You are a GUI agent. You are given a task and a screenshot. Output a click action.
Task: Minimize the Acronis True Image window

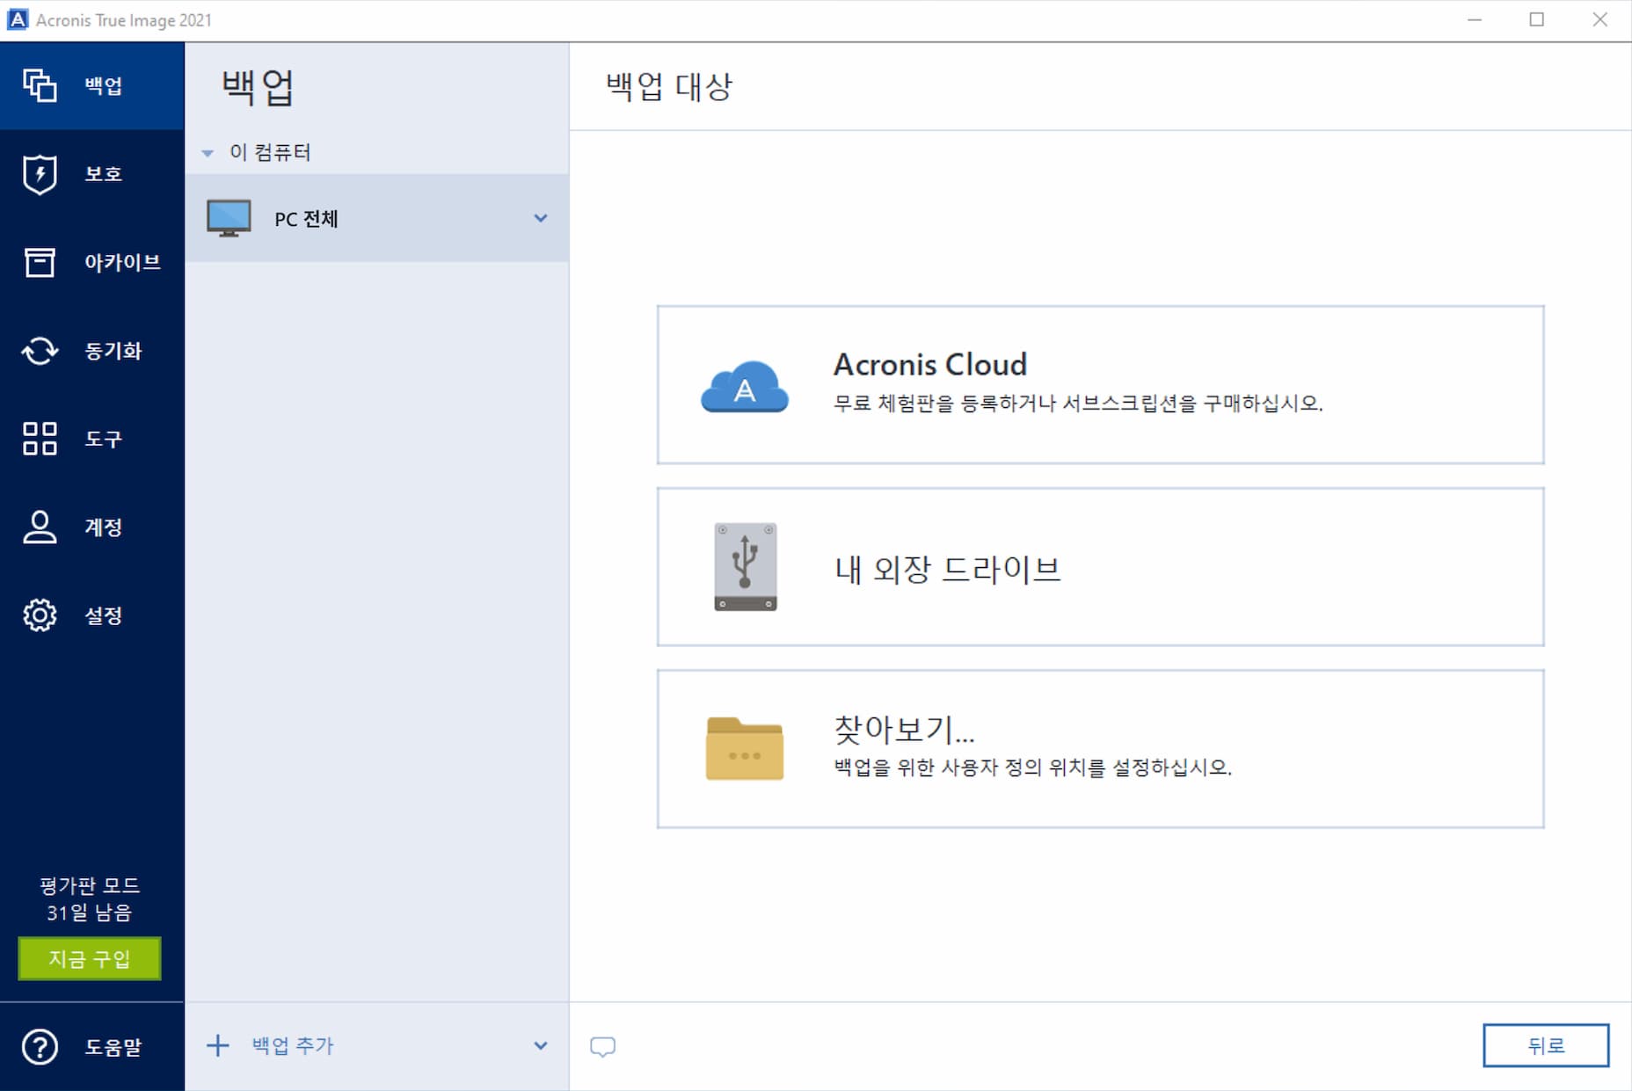pos(1475,19)
